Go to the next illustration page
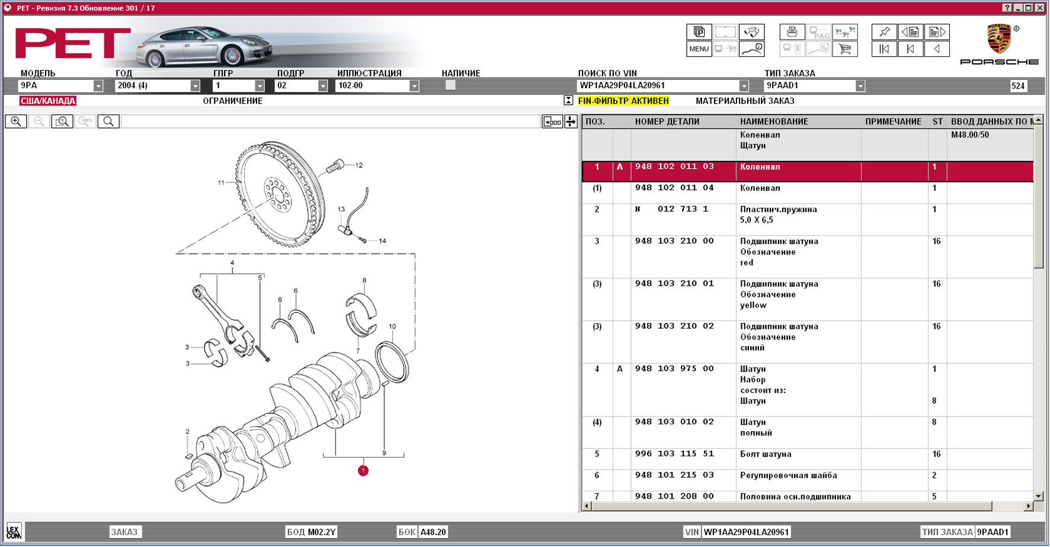1050x547 pixels. [x=937, y=32]
